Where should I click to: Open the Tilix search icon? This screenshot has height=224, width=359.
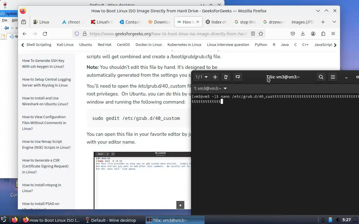pos(321,77)
